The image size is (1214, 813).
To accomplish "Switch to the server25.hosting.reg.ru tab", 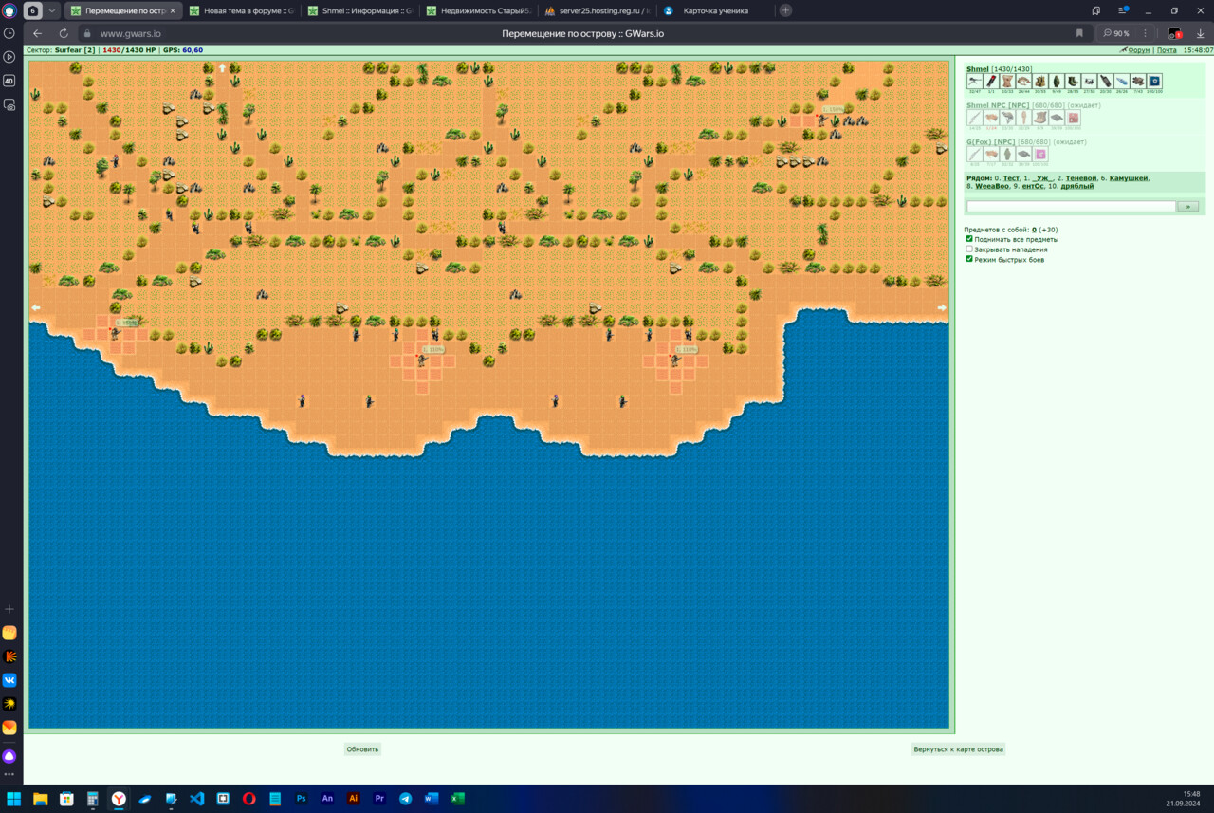I will (x=598, y=10).
